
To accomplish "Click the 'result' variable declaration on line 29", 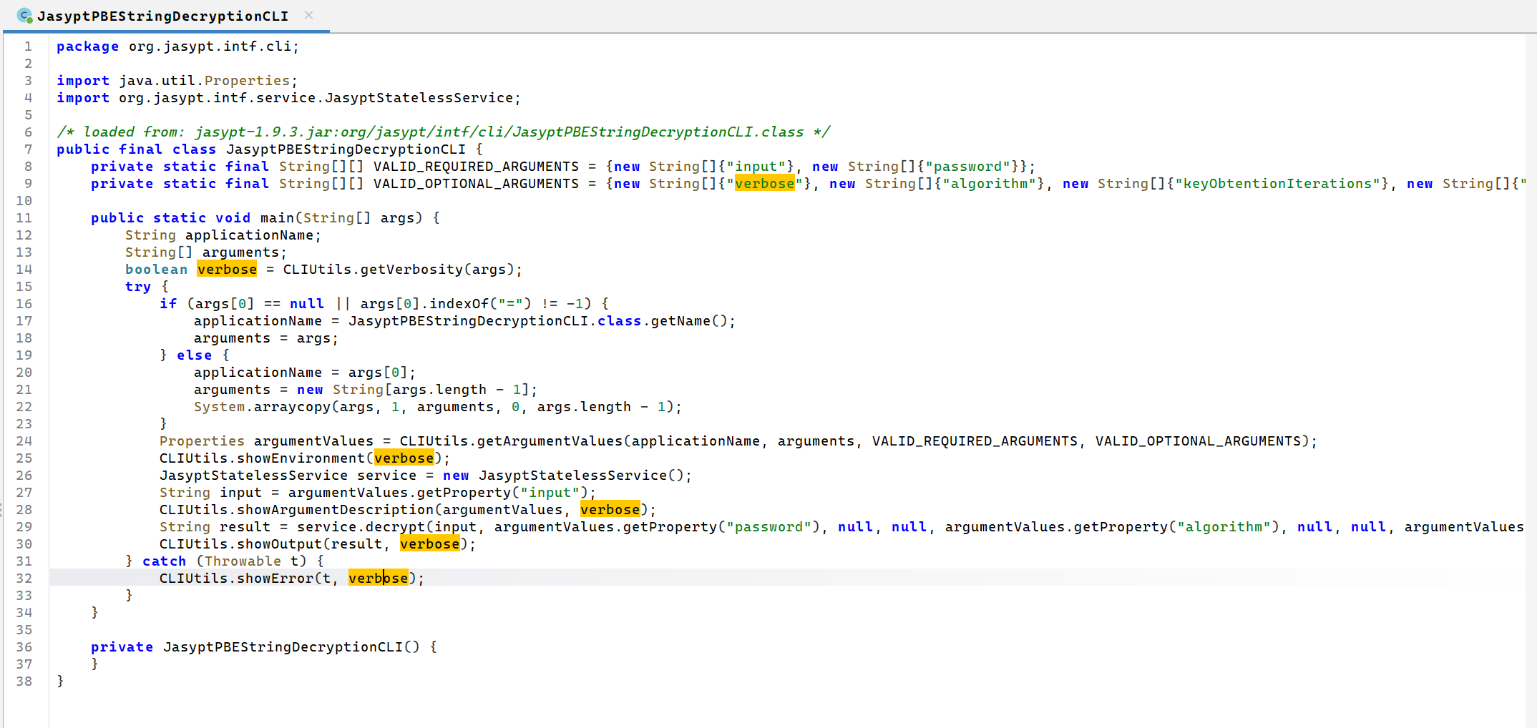I will coord(245,527).
